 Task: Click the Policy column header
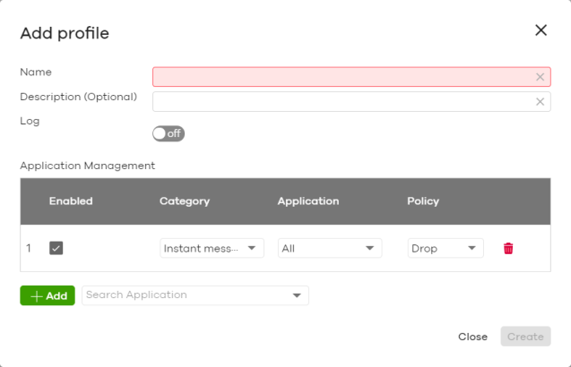pos(423,201)
